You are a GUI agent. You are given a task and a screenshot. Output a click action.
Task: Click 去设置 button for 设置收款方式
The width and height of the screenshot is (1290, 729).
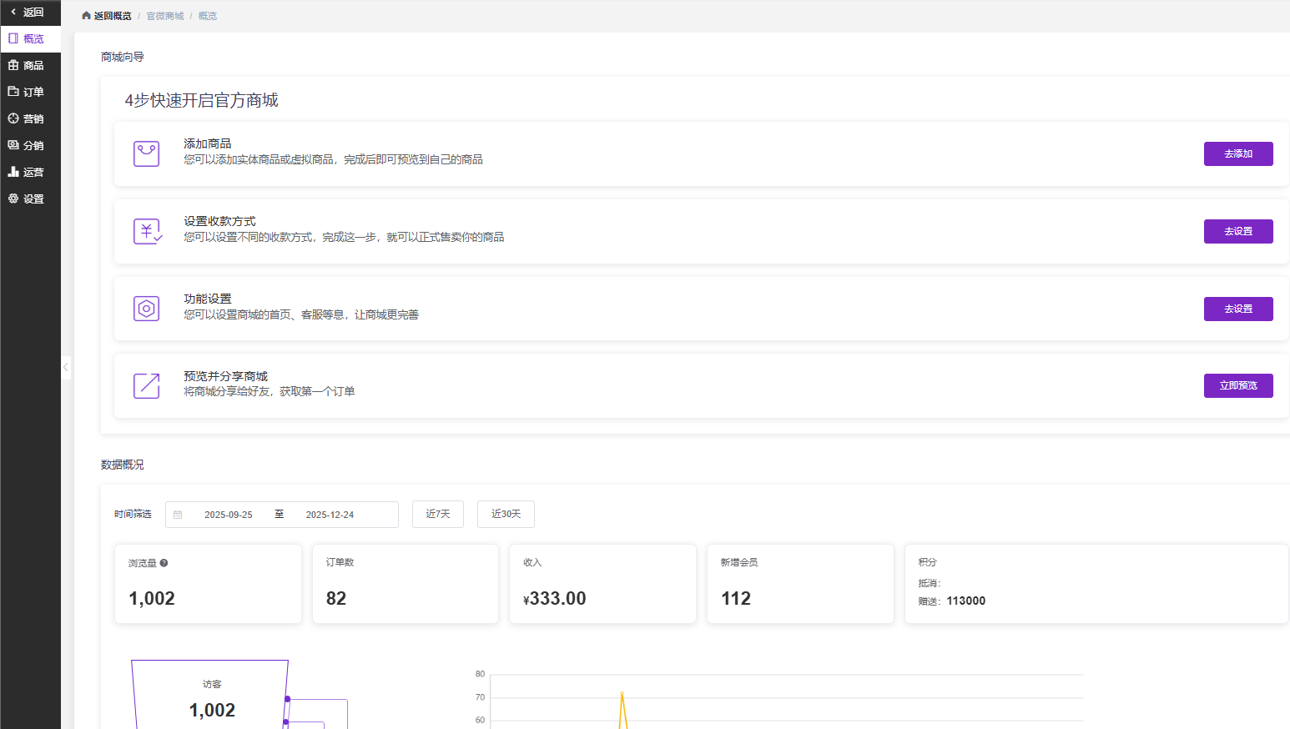pyautogui.click(x=1237, y=231)
